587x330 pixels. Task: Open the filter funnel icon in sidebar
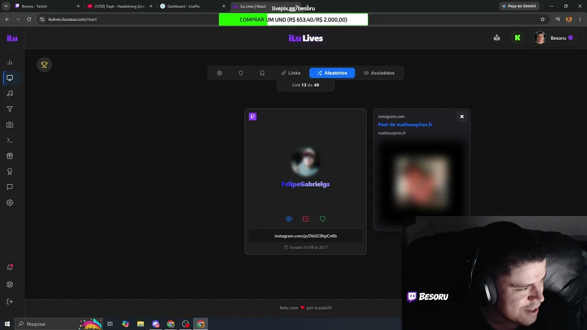(x=10, y=109)
